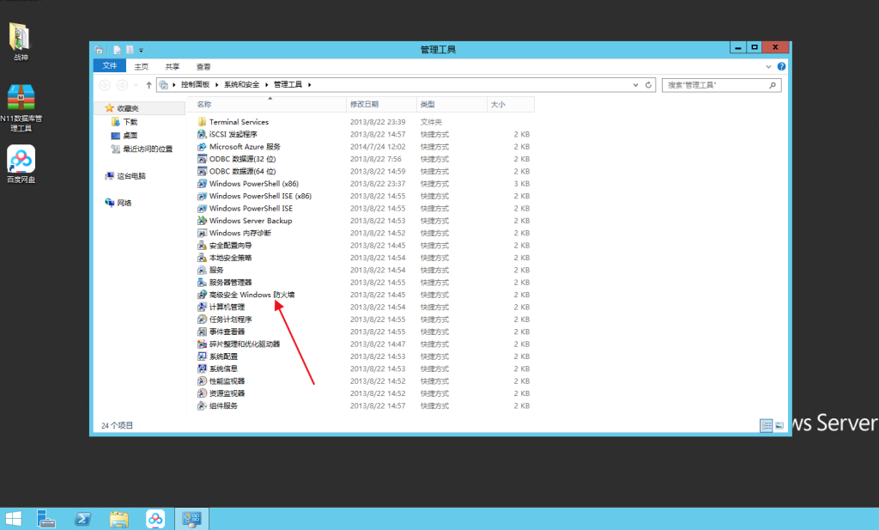Select the 战神 desktop folder icon

click(x=21, y=43)
